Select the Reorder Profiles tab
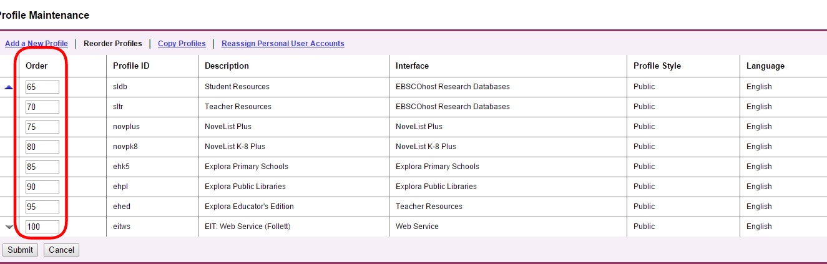The image size is (827, 264). click(x=113, y=44)
